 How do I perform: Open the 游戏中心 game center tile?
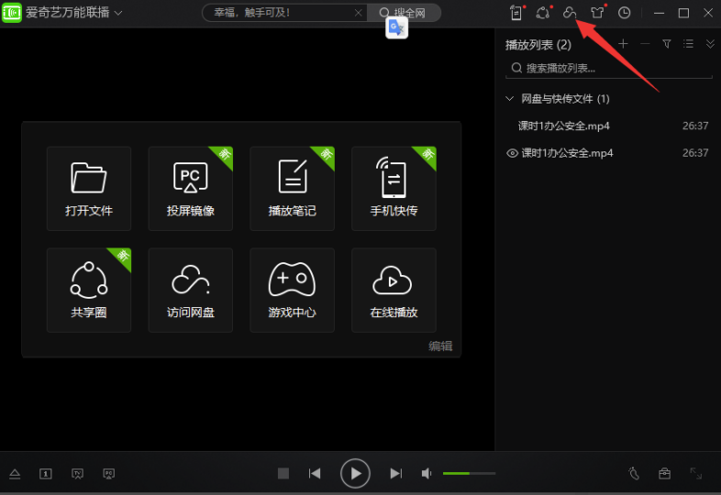[x=293, y=290]
